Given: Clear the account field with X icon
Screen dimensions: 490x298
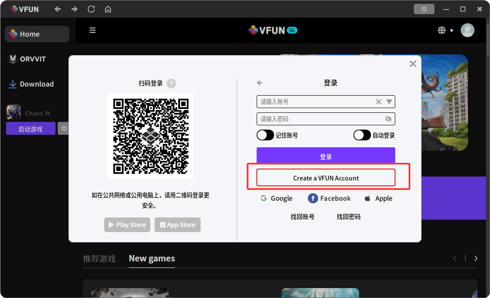Looking at the screenshot, I should pos(378,102).
